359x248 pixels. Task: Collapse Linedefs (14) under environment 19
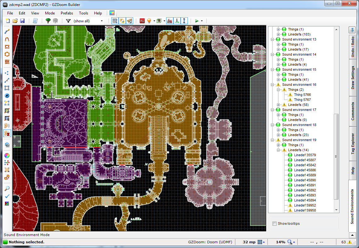coord(278,150)
